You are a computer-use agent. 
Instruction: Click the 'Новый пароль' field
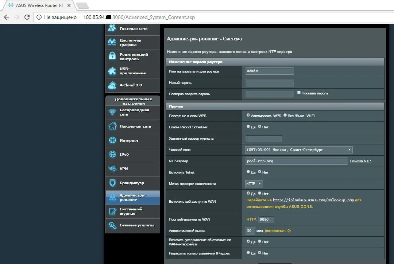coord(269,83)
